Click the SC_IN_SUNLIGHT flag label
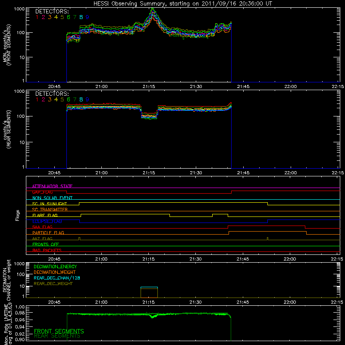345x345 pixels. tap(50, 204)
